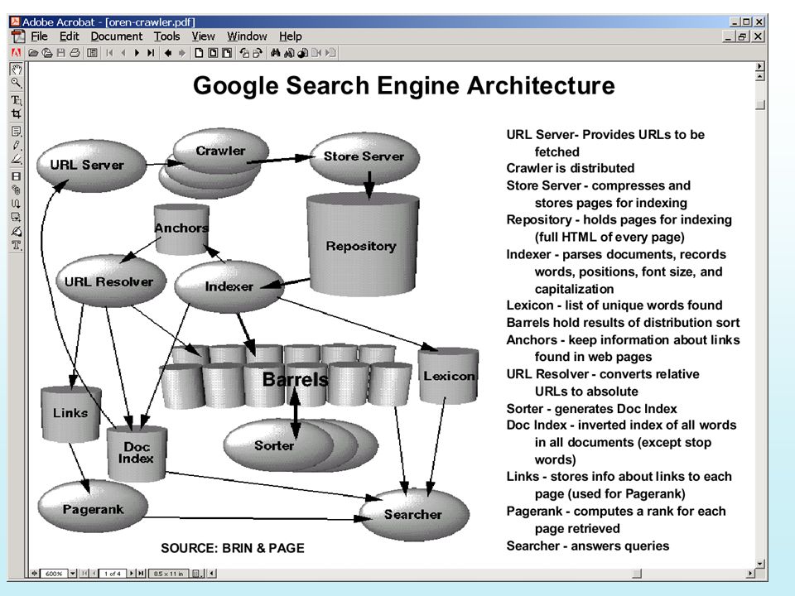Image resolution: width=795 pixels, height=596 pixels.
Task: Click status bar first page button
Action: click(x=84, y=573)
